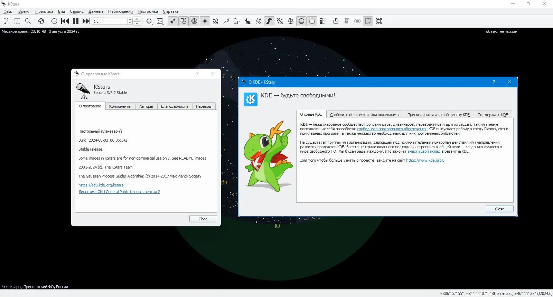Step backward one time step

pyautogui.click(x=65, y=21)
